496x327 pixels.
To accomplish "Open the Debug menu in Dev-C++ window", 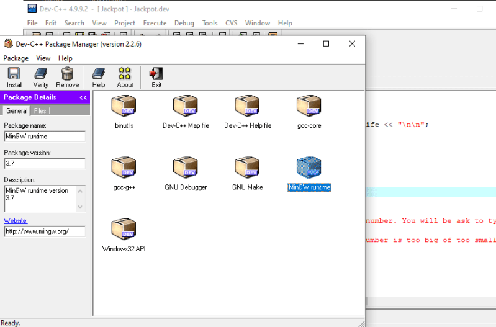I will point(184,23).
